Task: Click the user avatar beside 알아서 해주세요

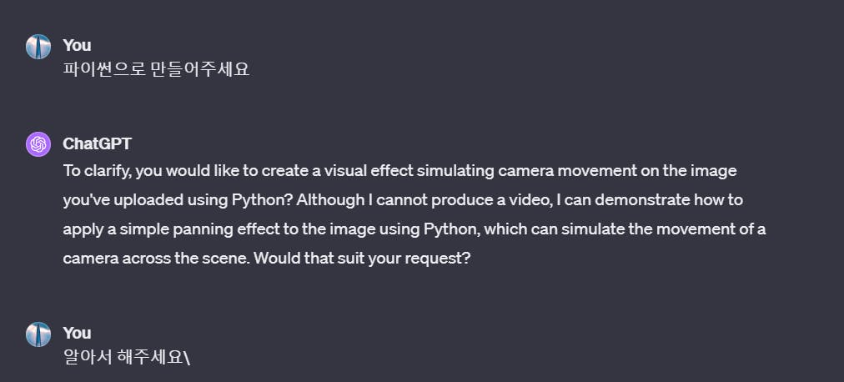Action: click(x=38, y=334)
